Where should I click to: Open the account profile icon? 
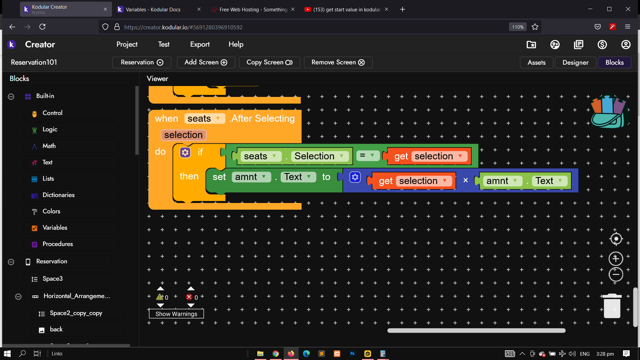626,44
